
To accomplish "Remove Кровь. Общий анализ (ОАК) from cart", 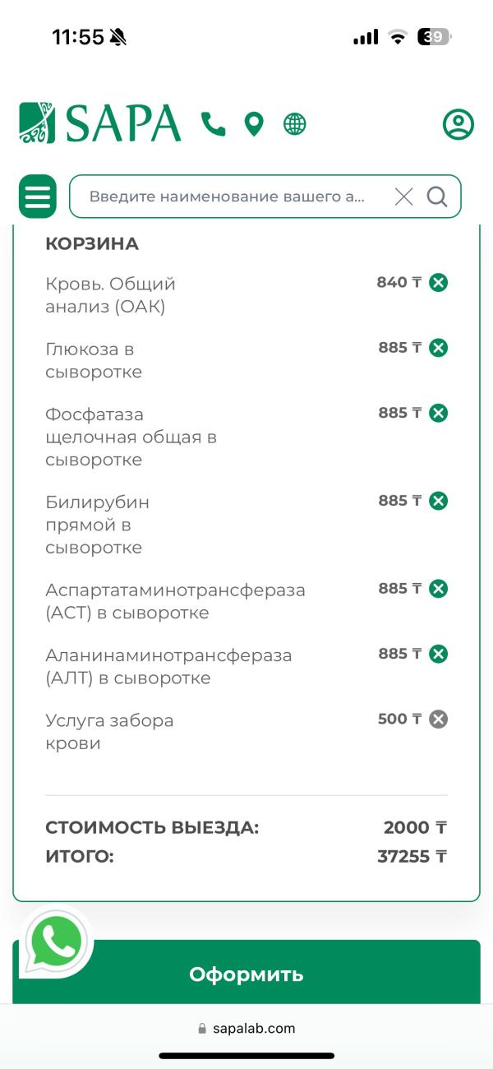I will pyautogui.click(x=439, y=283).
